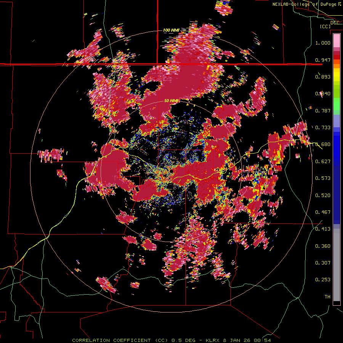The height and width of the screenshot is (343, 343).
Task: Click the 0.733 scale value
Action: 323,128
